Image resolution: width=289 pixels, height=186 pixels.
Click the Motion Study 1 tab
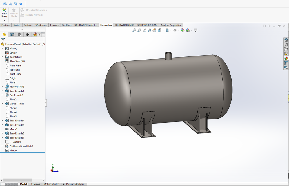coord(52,184)
